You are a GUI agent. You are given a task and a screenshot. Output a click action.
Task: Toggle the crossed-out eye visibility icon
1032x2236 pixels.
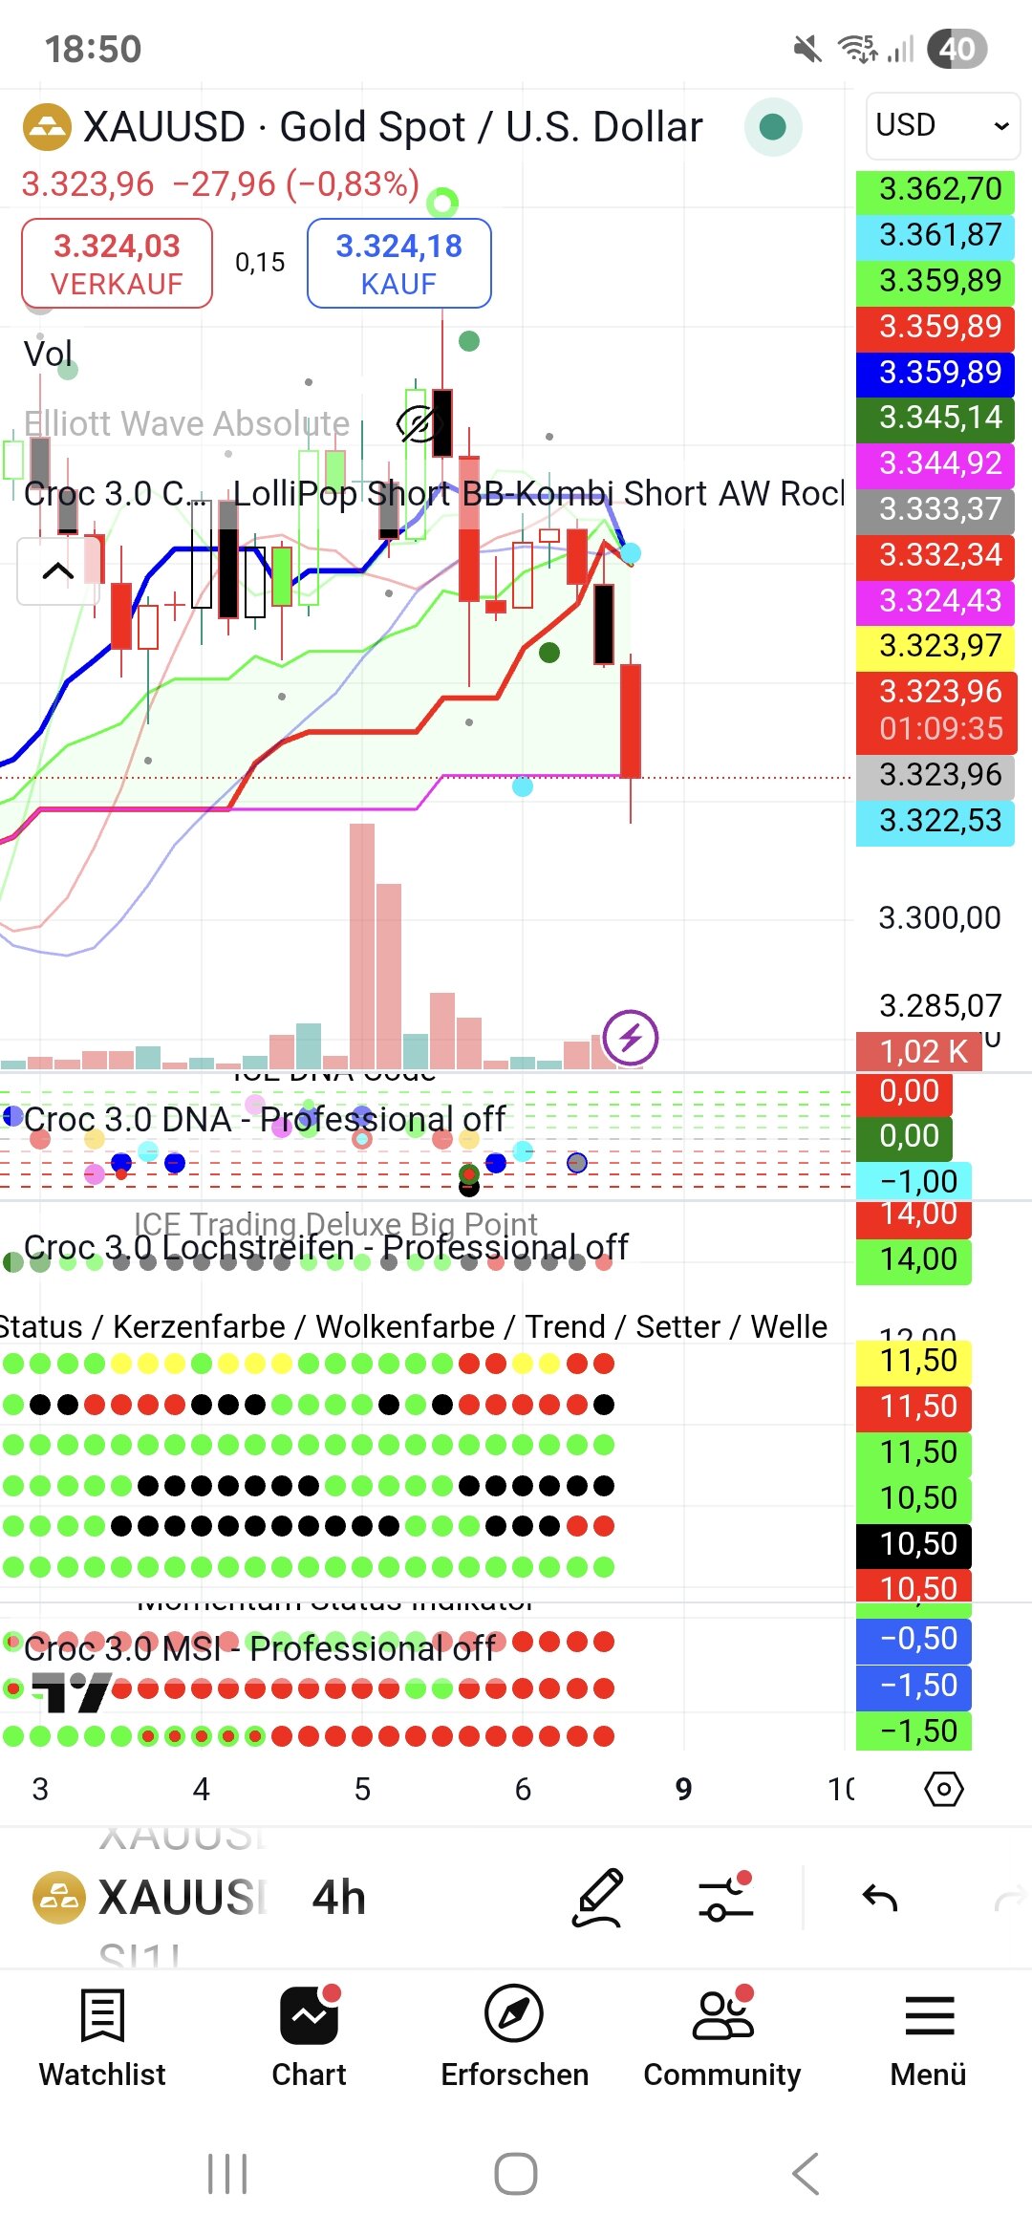click(x=417, y=423)
